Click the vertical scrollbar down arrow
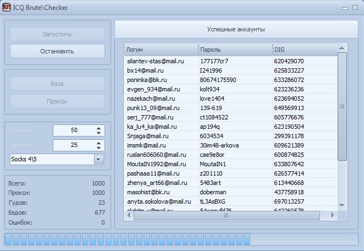Image resolution: width=364 pixels, height=251 pixels. (x=341, y=205)
